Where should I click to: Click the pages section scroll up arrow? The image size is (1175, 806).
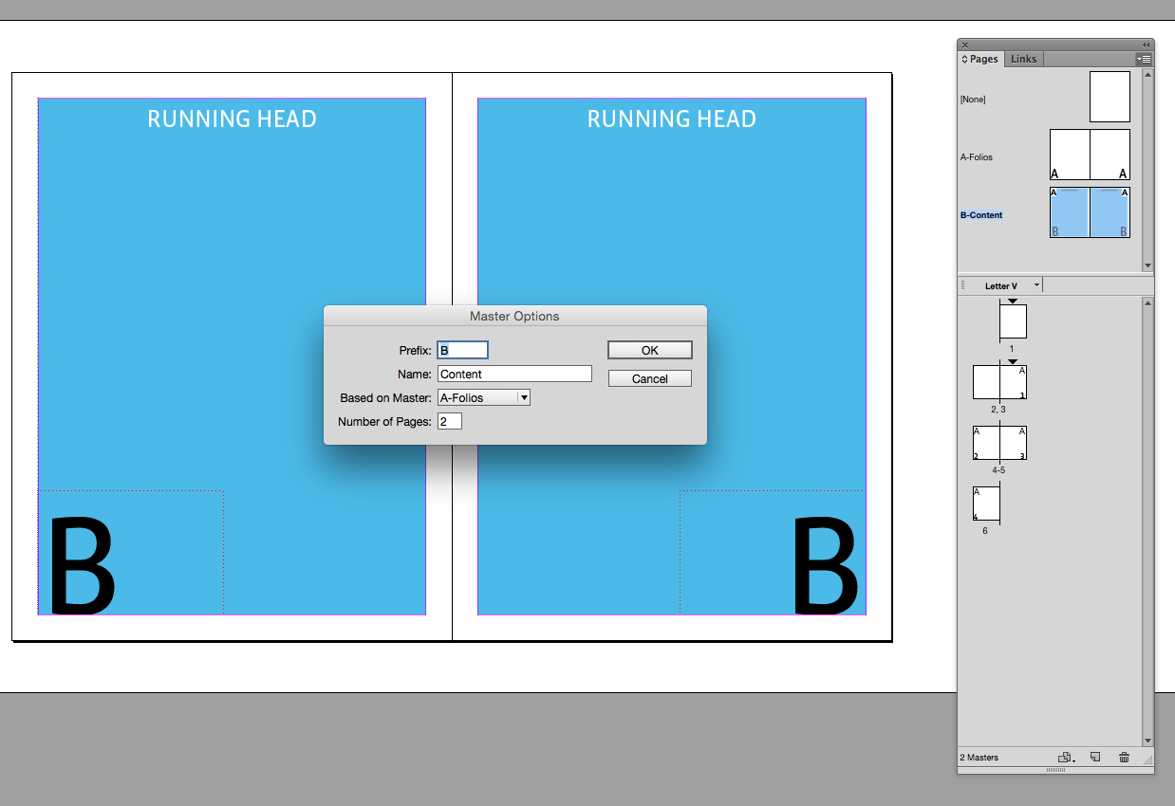pos(1147,302)
